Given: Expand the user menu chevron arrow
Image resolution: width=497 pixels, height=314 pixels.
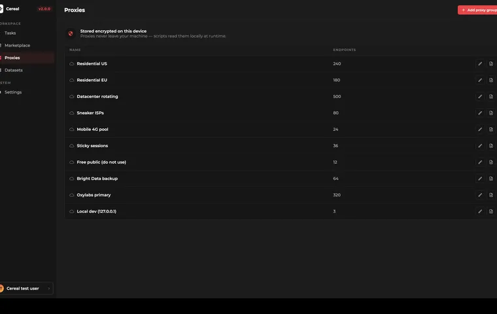Looking at the screenshot, I should click(49, 288).
